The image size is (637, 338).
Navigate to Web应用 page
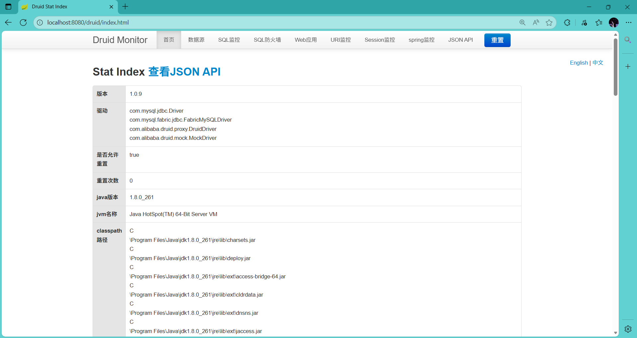306,40
